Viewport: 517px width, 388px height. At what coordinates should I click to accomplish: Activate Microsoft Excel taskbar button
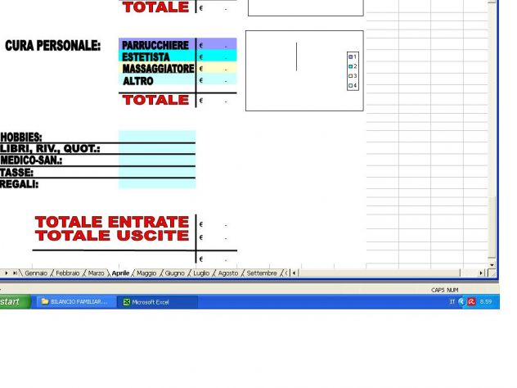[x=158, y=302]
